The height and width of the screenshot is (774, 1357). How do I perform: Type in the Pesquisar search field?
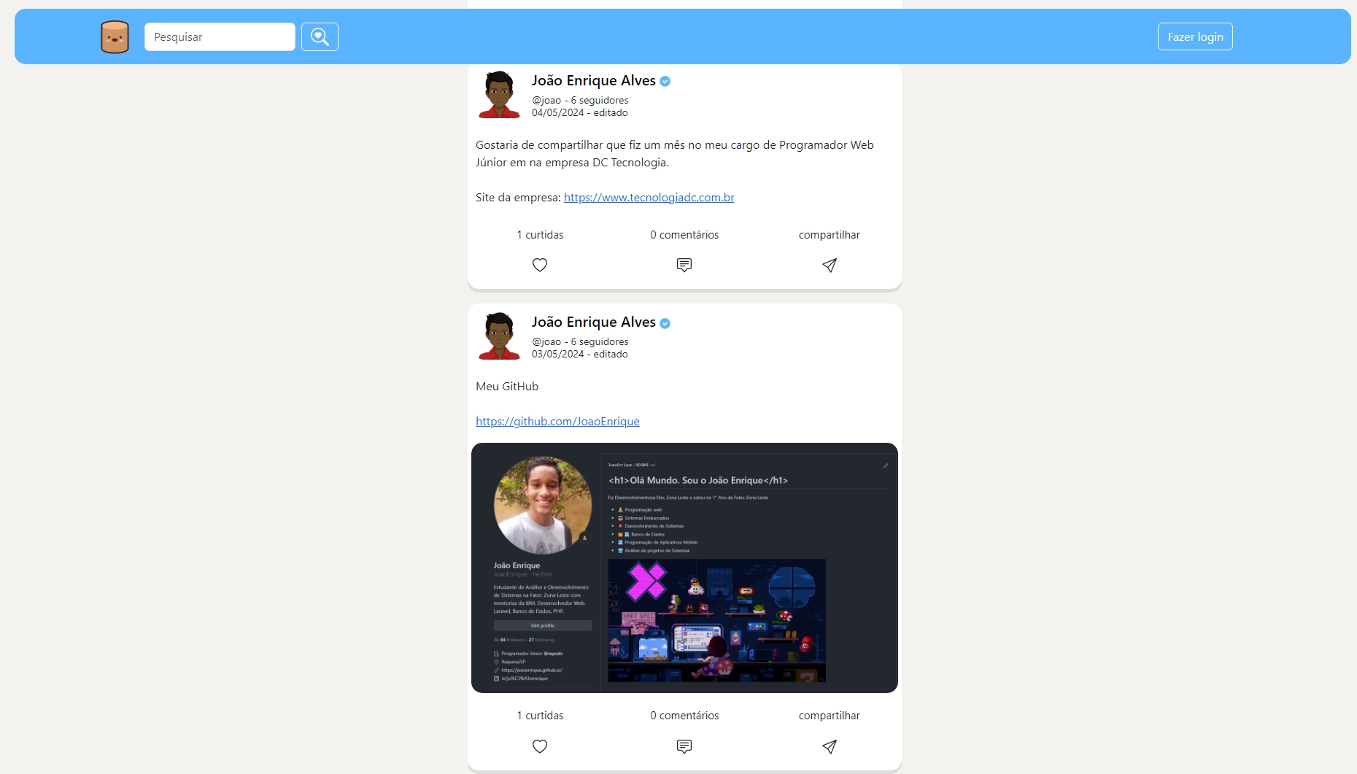click(x=220, y=37)
